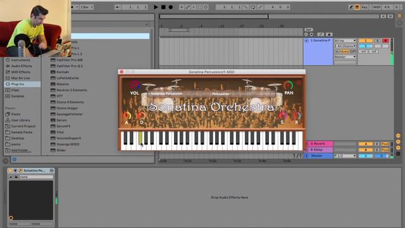Select the OTT plug-in
The image size is (405, 228).
point(59,96)
